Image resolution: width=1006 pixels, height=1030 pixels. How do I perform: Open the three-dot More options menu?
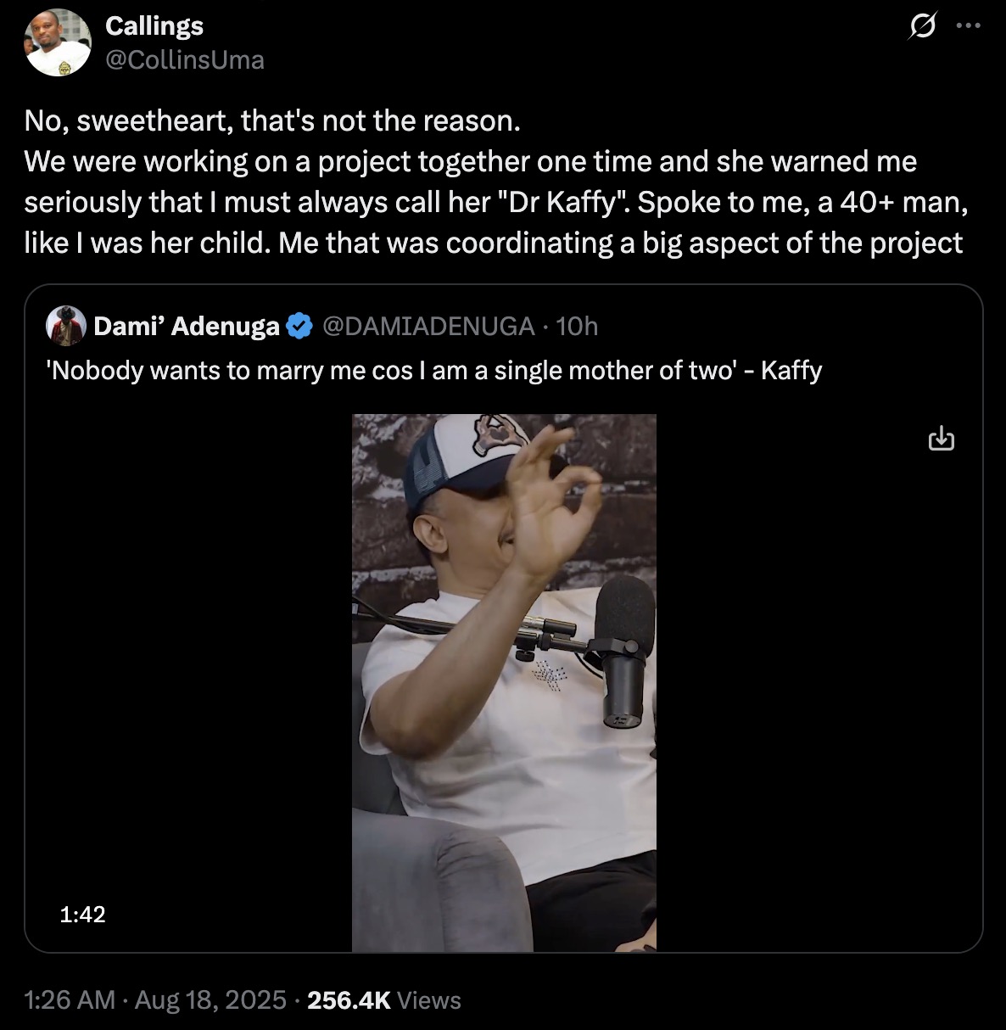968,26
